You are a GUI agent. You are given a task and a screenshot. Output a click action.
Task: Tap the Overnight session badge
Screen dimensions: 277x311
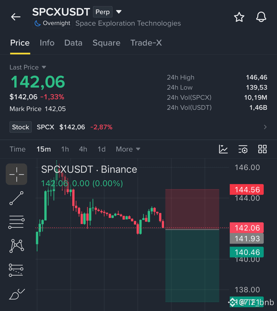[x=53, y=23]
